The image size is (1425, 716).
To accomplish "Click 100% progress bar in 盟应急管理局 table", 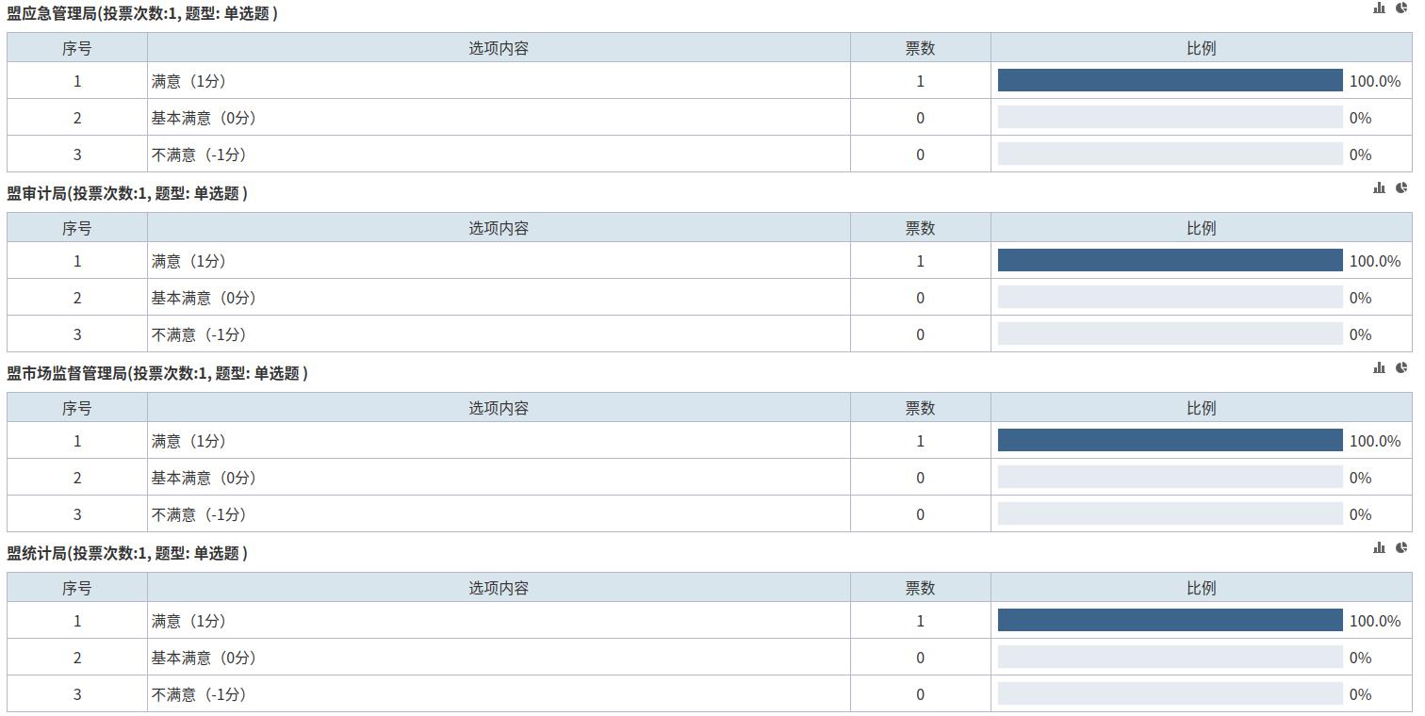I will pyautogui.click(x=1170, y=81).
